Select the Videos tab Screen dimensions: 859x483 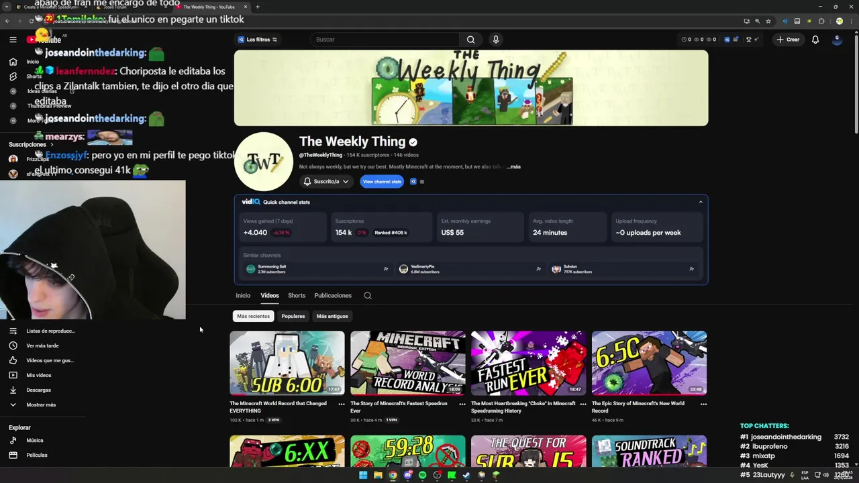[x=270, y=295]
